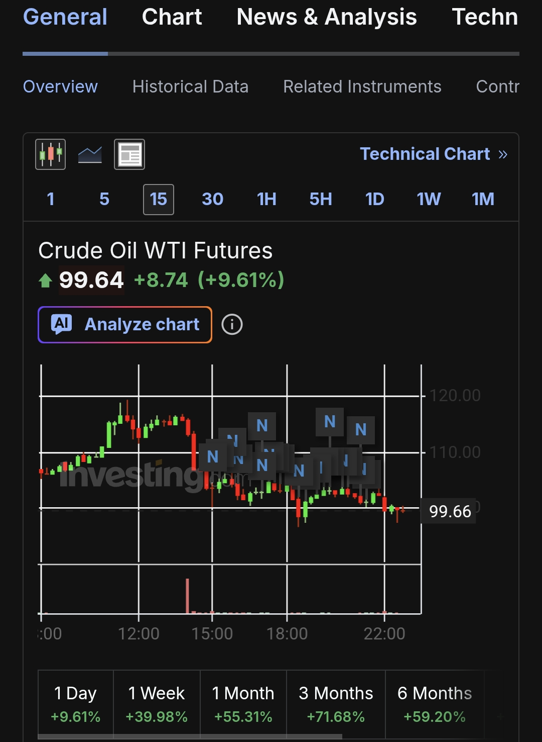Select the 15-minute interval
Image resolution: width=542 pixels, height=742 pixels.
click(159, 200)
